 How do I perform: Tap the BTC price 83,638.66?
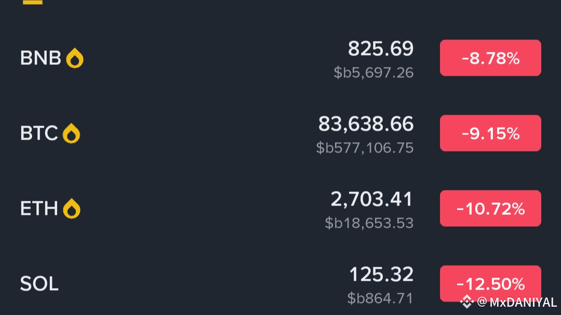366,124
